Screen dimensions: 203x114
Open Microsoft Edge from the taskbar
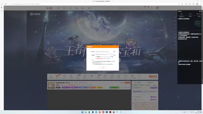89,112
